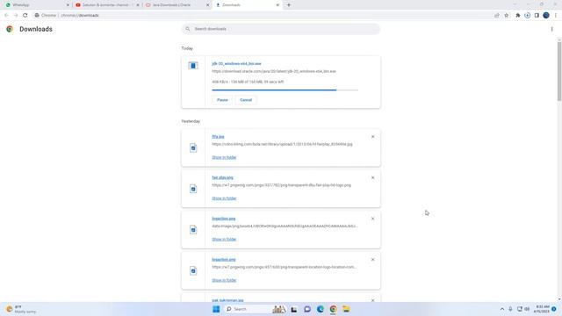This screenshot has width=562, height=316.
Task: Open the toolbar downloads indicator
Action: 527,16
